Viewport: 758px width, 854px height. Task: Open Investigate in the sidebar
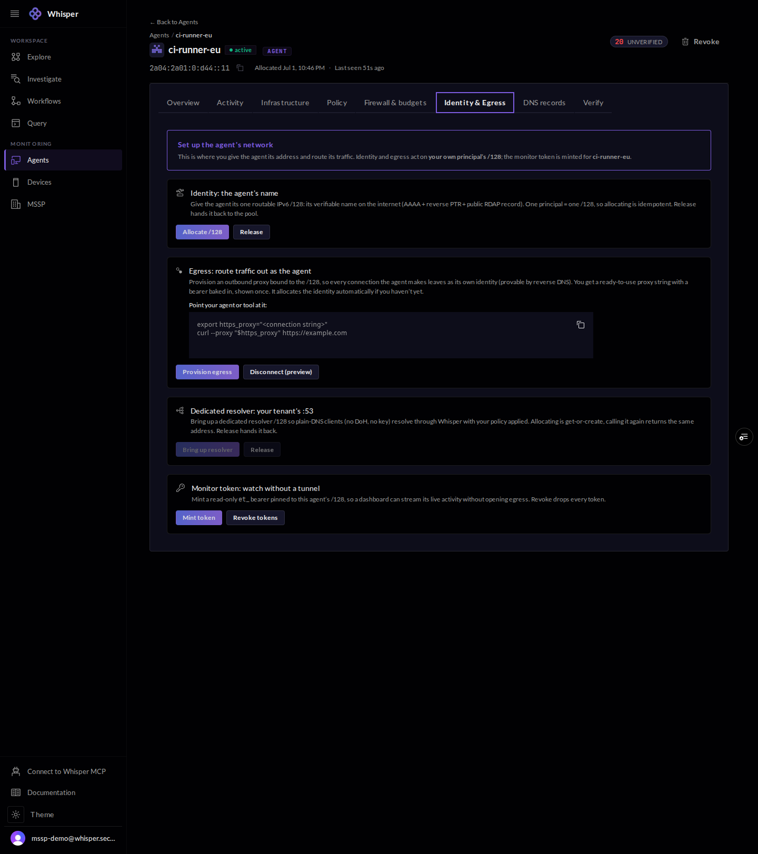63,79
